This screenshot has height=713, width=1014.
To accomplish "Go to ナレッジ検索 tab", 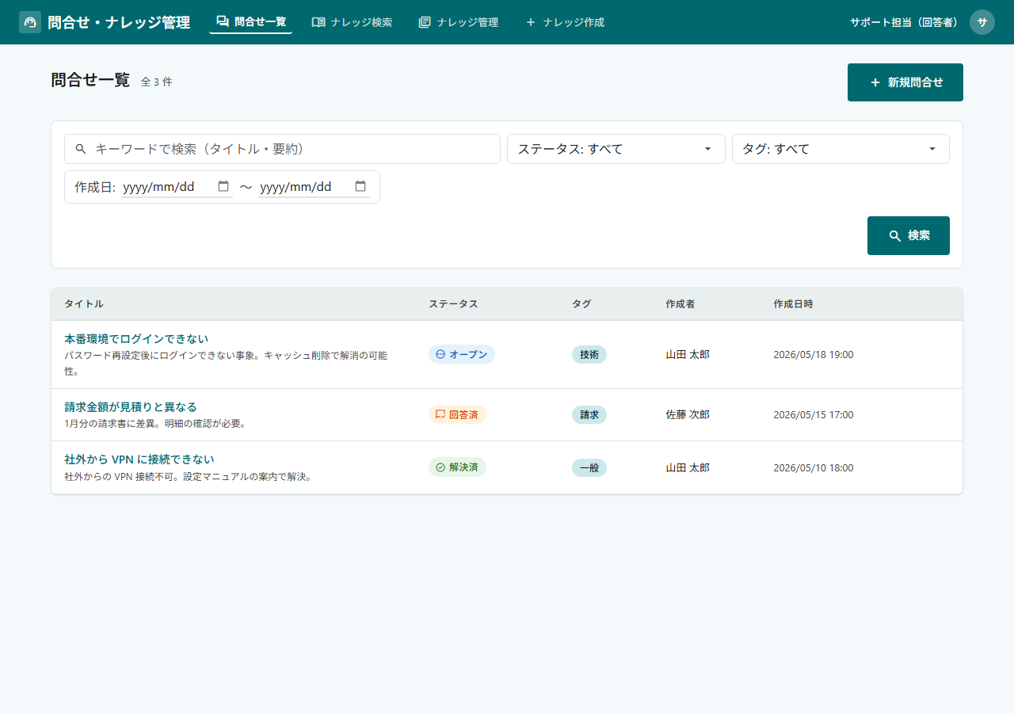I will pyautogui.click(x=352, y=22).
